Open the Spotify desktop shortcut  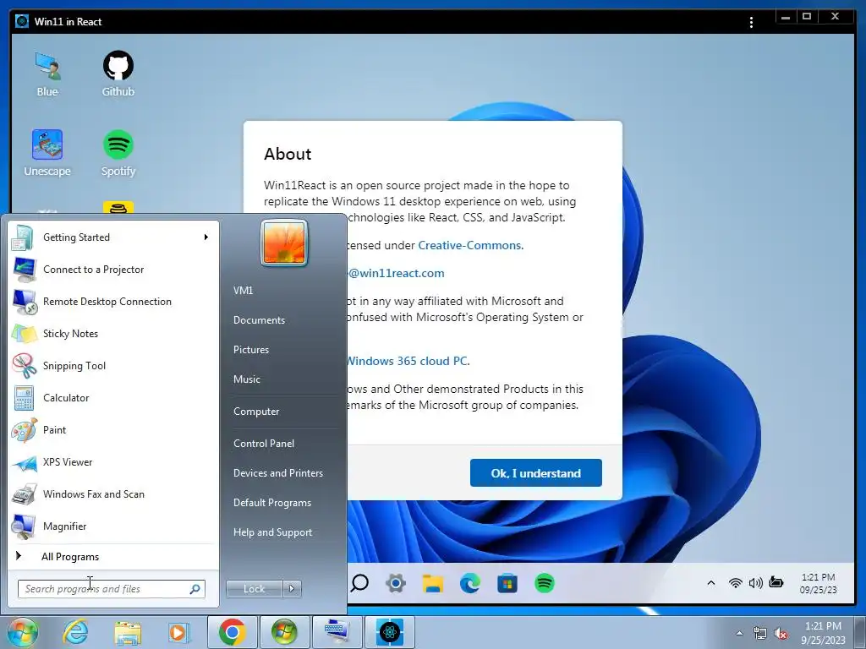tap(118, 153)
